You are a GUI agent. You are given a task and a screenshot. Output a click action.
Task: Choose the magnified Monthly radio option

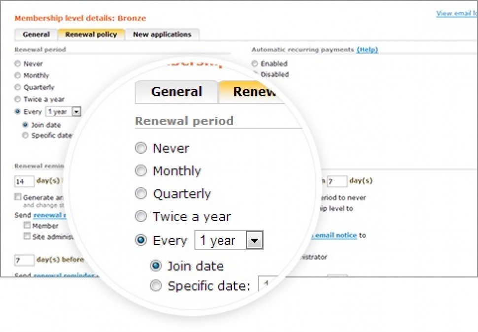(x=141, y=171)
